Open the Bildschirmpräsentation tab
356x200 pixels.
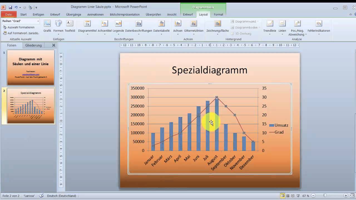coord(125,14)
